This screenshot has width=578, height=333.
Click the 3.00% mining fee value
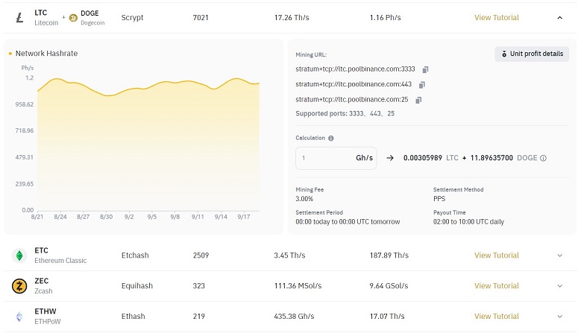pyautogui.click(x=304, y=199)
